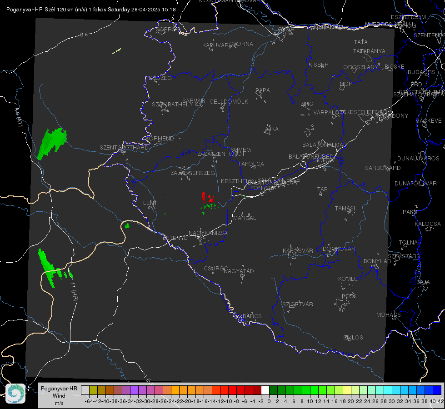The width and height of the screenshot is (445, 409).
Task: Click the BAJA town label
Action: [423, 282]
